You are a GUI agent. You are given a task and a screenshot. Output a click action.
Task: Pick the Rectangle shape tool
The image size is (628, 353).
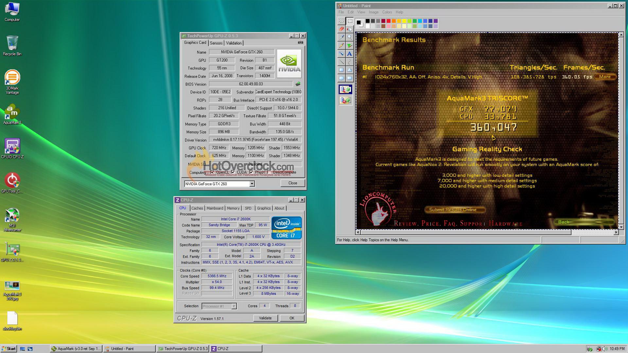click(341, 70)
